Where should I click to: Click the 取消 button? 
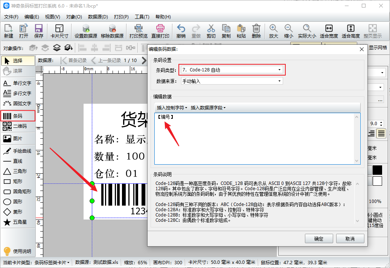[350, 239]
